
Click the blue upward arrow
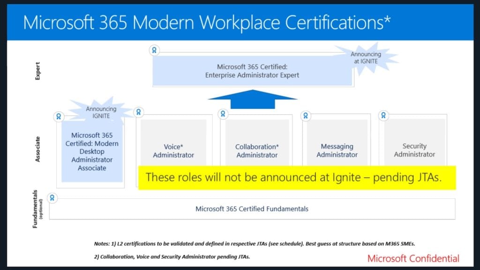click(253, 99)
